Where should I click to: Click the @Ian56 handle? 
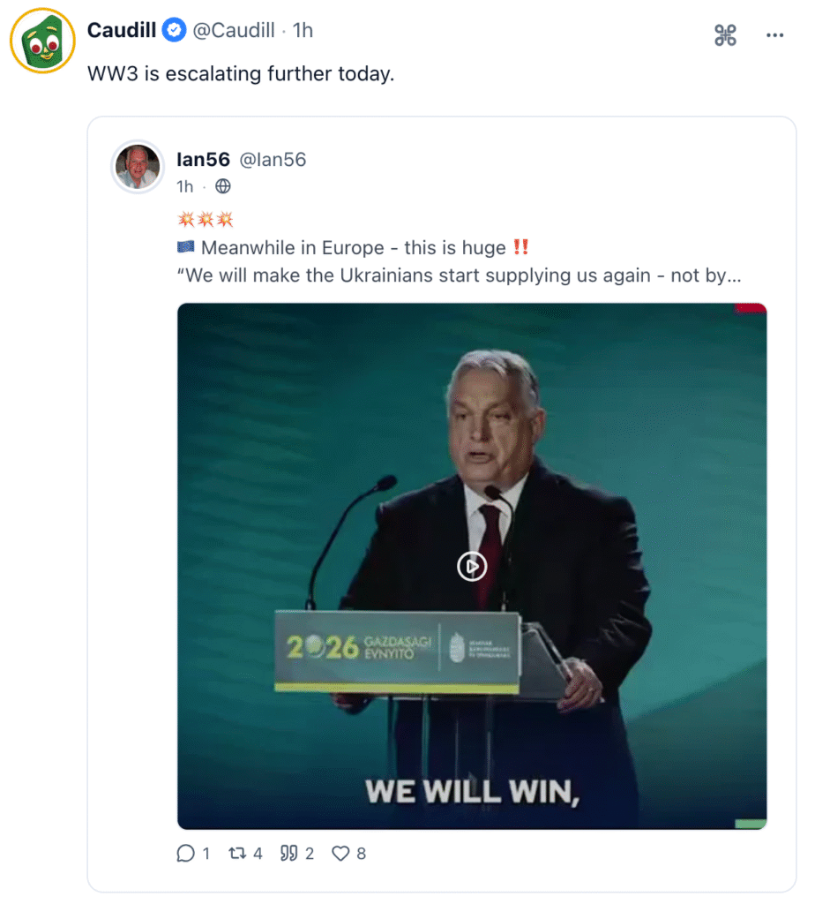click(273, 160)
